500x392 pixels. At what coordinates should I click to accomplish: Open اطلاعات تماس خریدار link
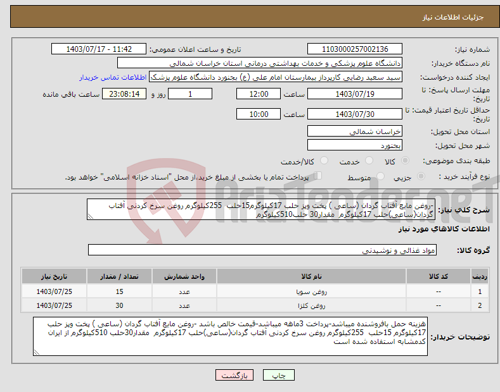click(113, 77)
